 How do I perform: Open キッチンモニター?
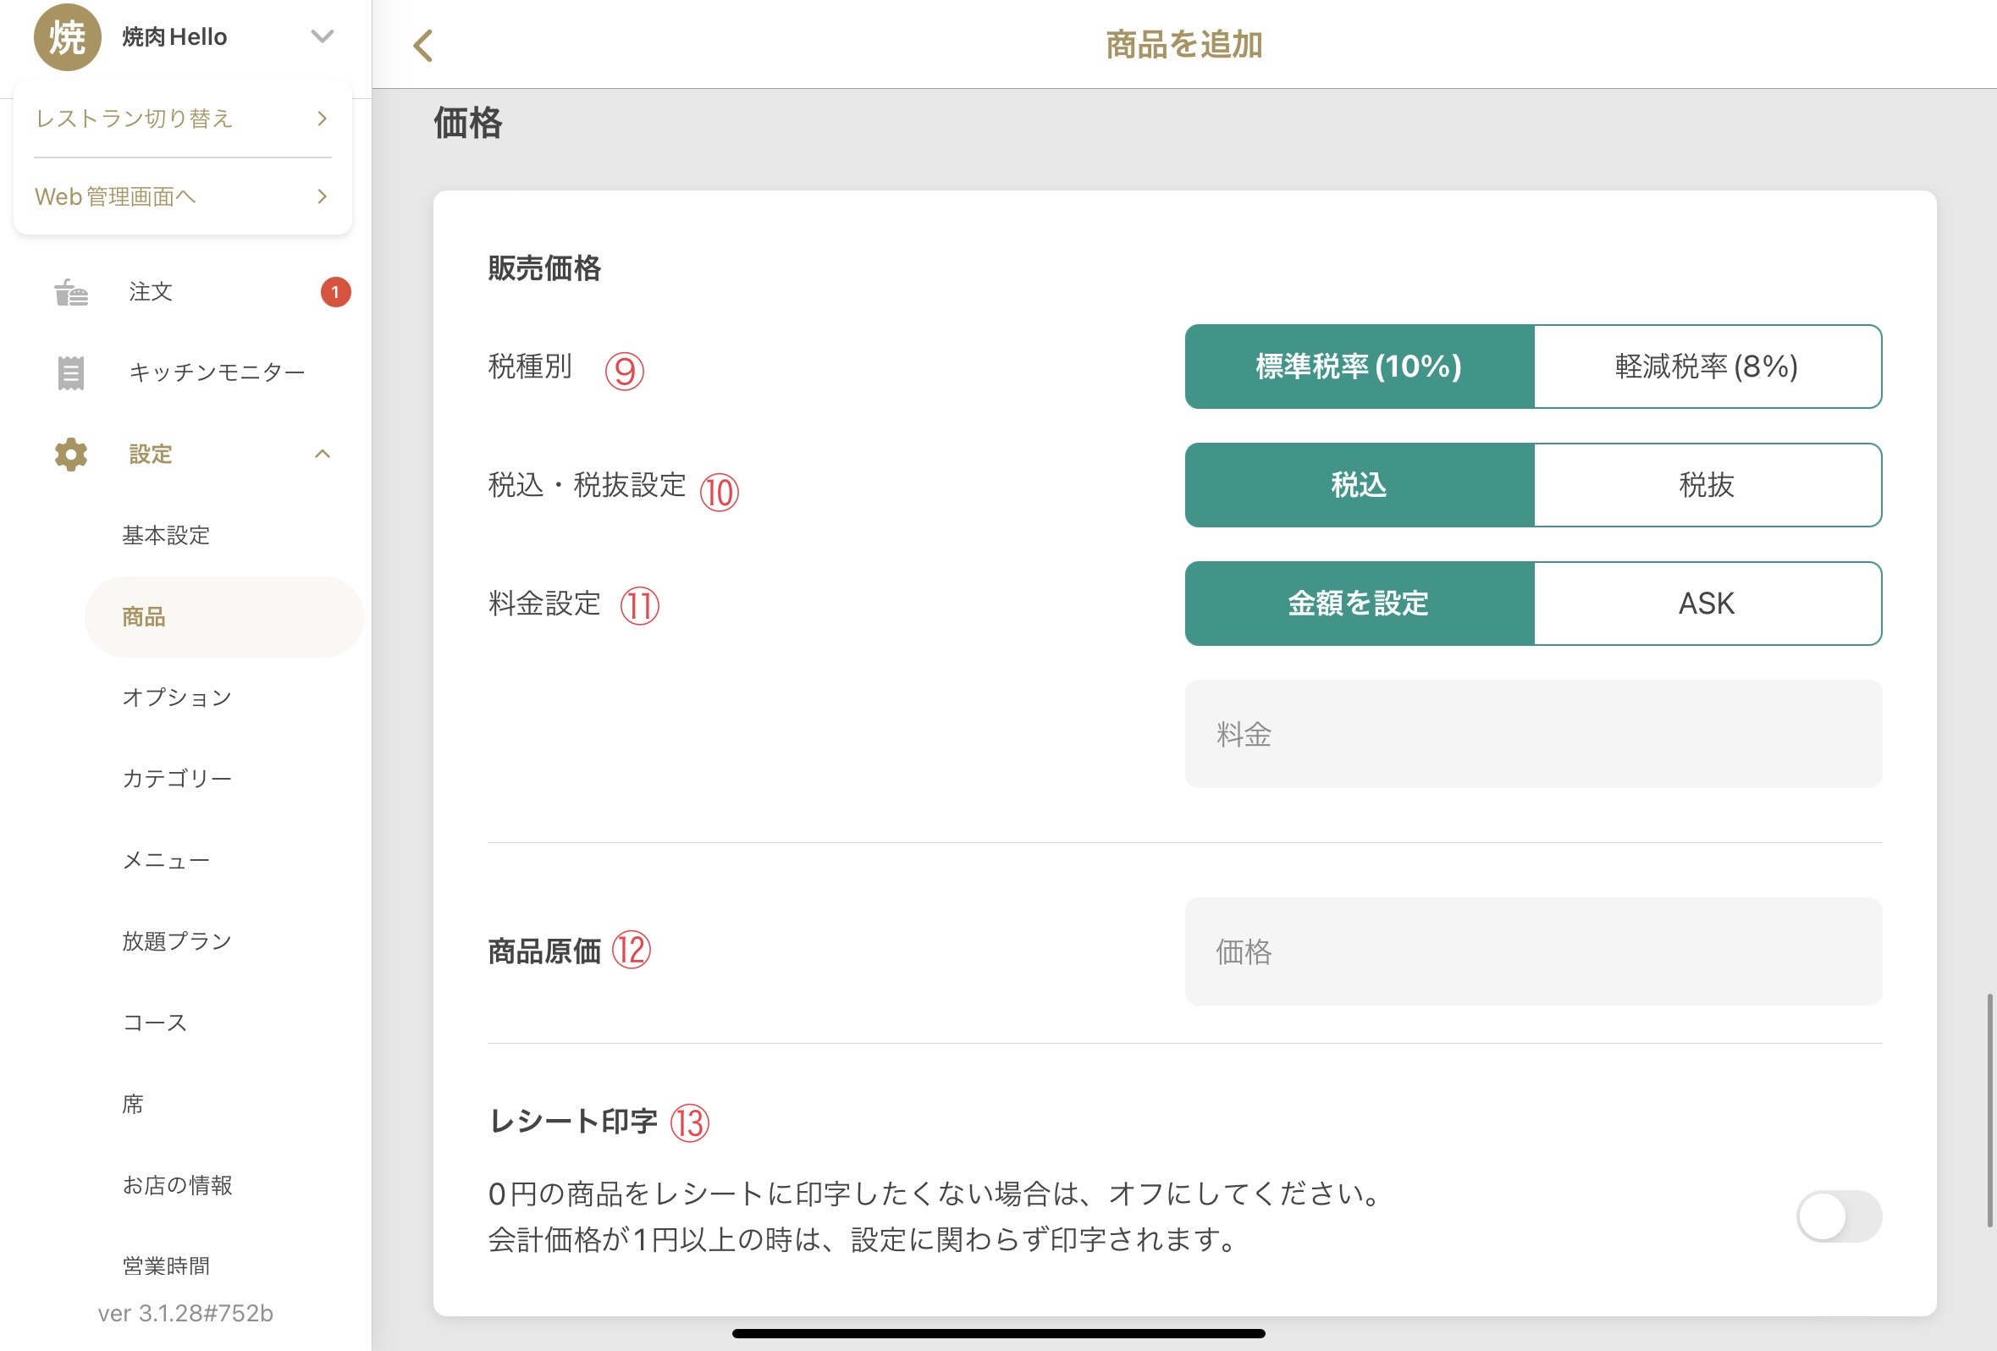coord(218,372)
